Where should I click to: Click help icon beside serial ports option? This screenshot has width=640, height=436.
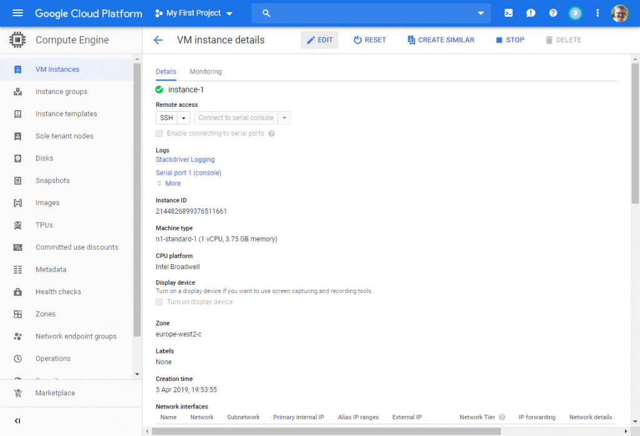click(x=271, y=134)
